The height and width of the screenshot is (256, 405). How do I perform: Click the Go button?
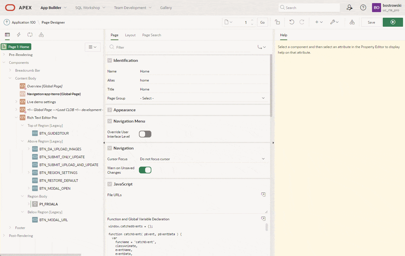pos(262,22)
